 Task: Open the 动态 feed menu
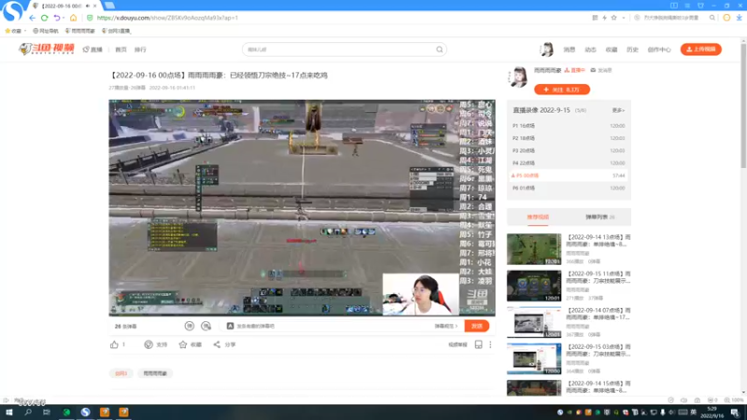point(590,49)
